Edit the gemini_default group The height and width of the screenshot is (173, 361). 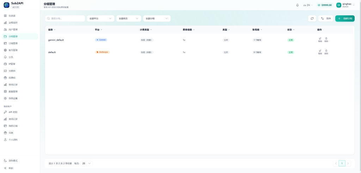click(x=320, y=40)
